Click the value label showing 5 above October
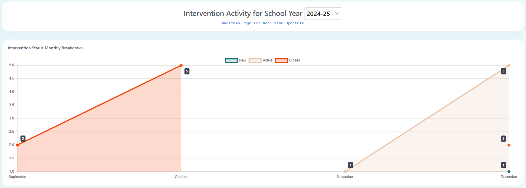526x188 pixels. [x=187, y=71]
